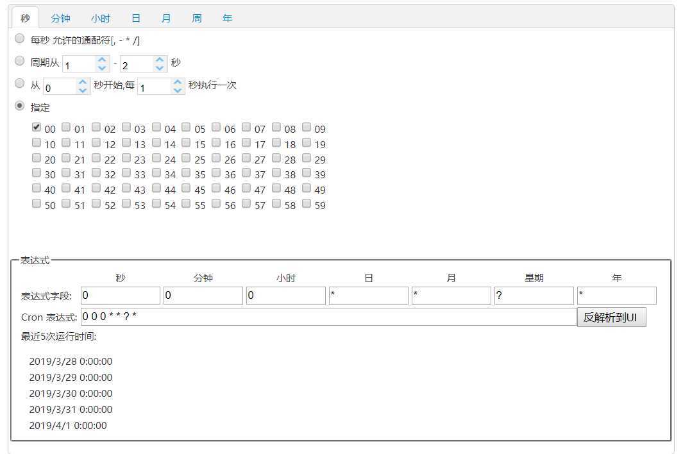Tick the 36 seconds checkbox
This screenshot has height=454, width=683.
click(216, 172)
